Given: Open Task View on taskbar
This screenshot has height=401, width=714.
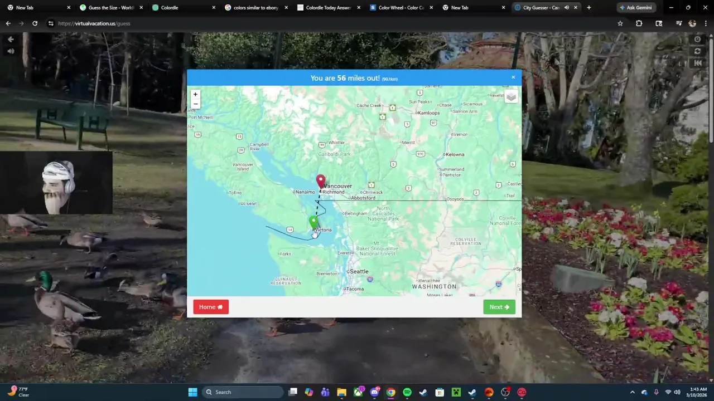Looking at the screenshot, I should point(293,392).
